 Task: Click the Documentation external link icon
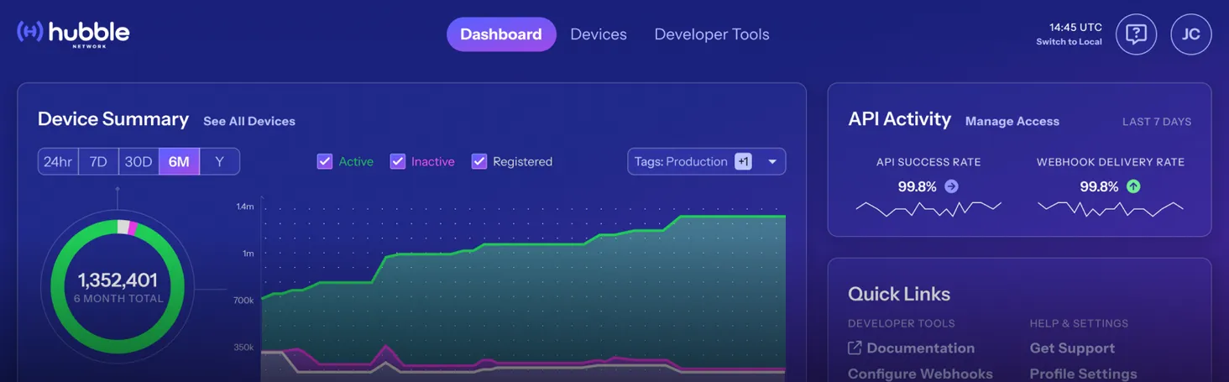click(855, 348)
